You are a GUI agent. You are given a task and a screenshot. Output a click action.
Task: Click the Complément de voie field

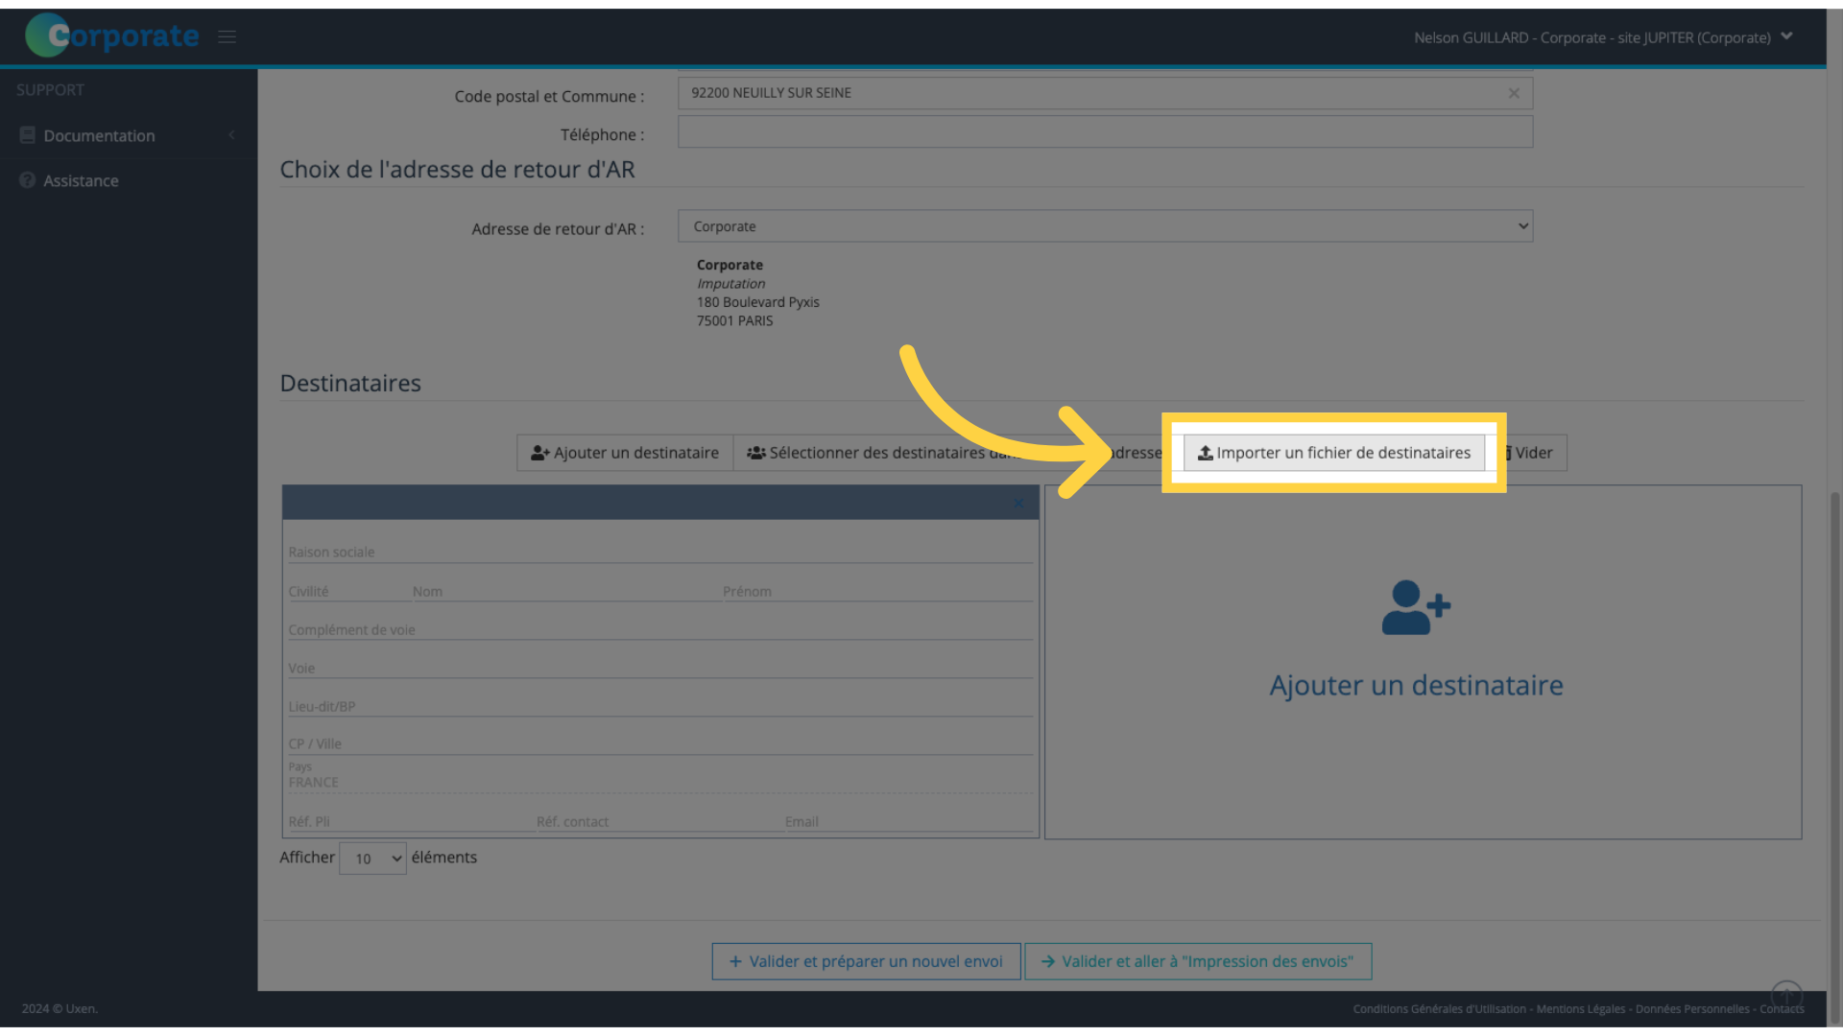point(660,629)
